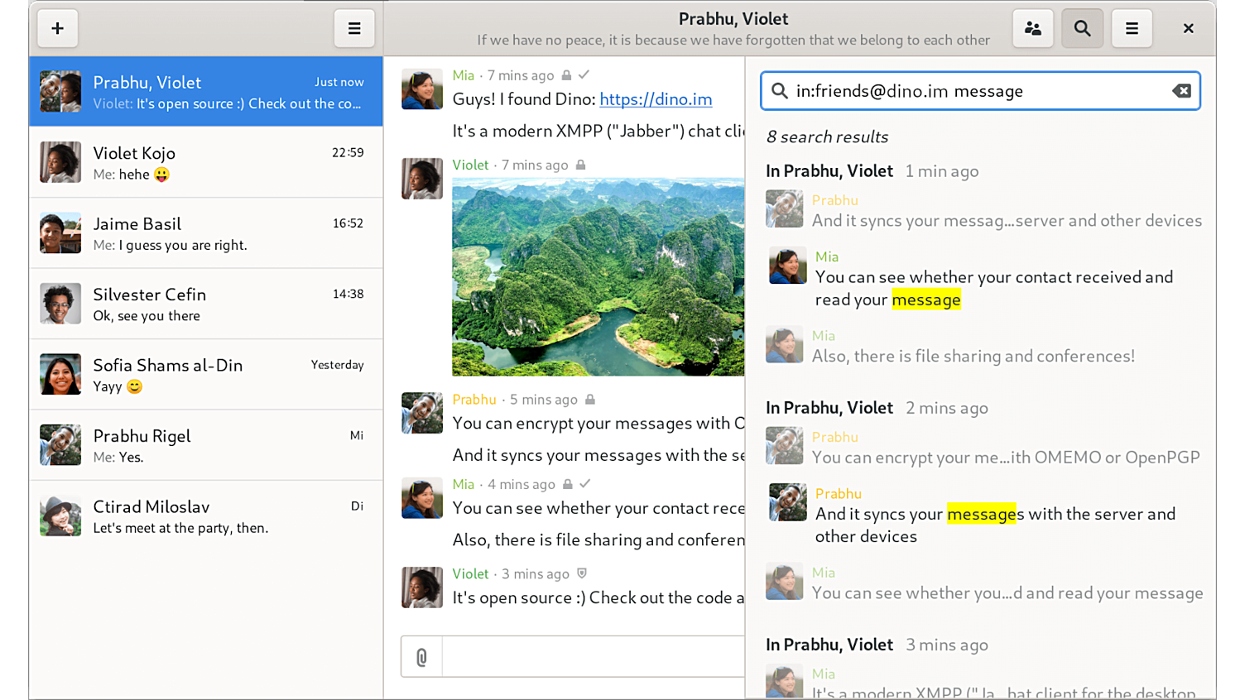
Task: Clear the search field text
Action: click(1181, 91)
